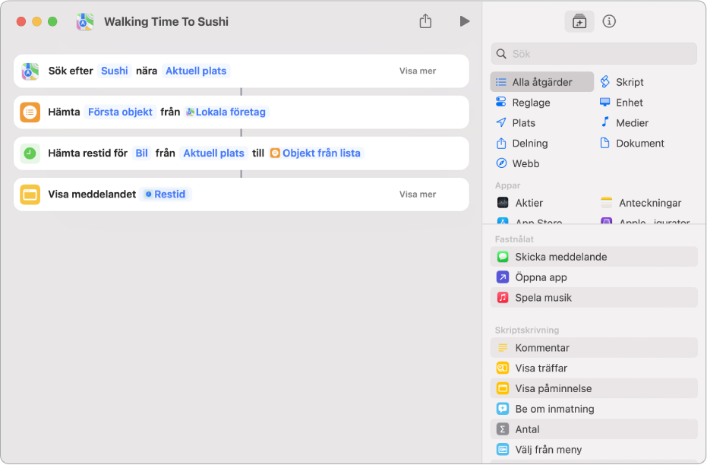Open the action library panel icon
Image resolution: width=707 pixels, height=465 pixels.
tap(579, 21)
